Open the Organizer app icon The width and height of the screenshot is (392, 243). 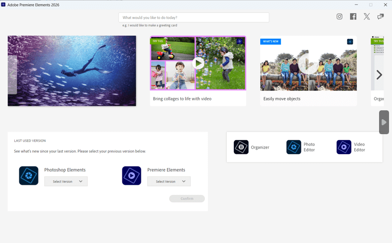[241, 147]
